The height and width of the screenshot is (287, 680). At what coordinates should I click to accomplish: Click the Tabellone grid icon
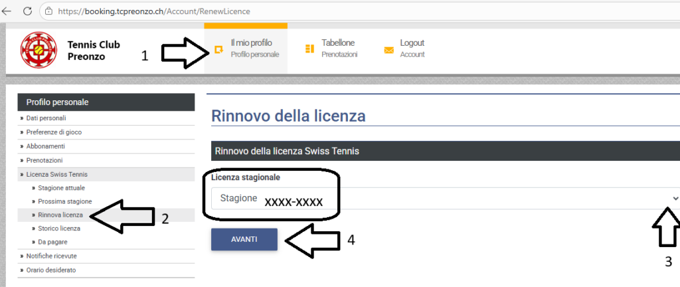tap(309, 48)
